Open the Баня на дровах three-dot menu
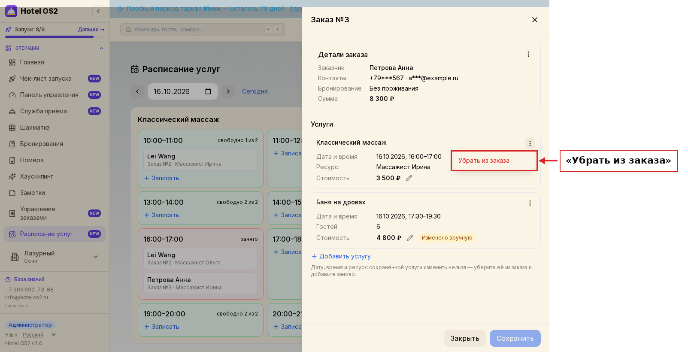The image size is (688, 352). [x=530, y=203]
